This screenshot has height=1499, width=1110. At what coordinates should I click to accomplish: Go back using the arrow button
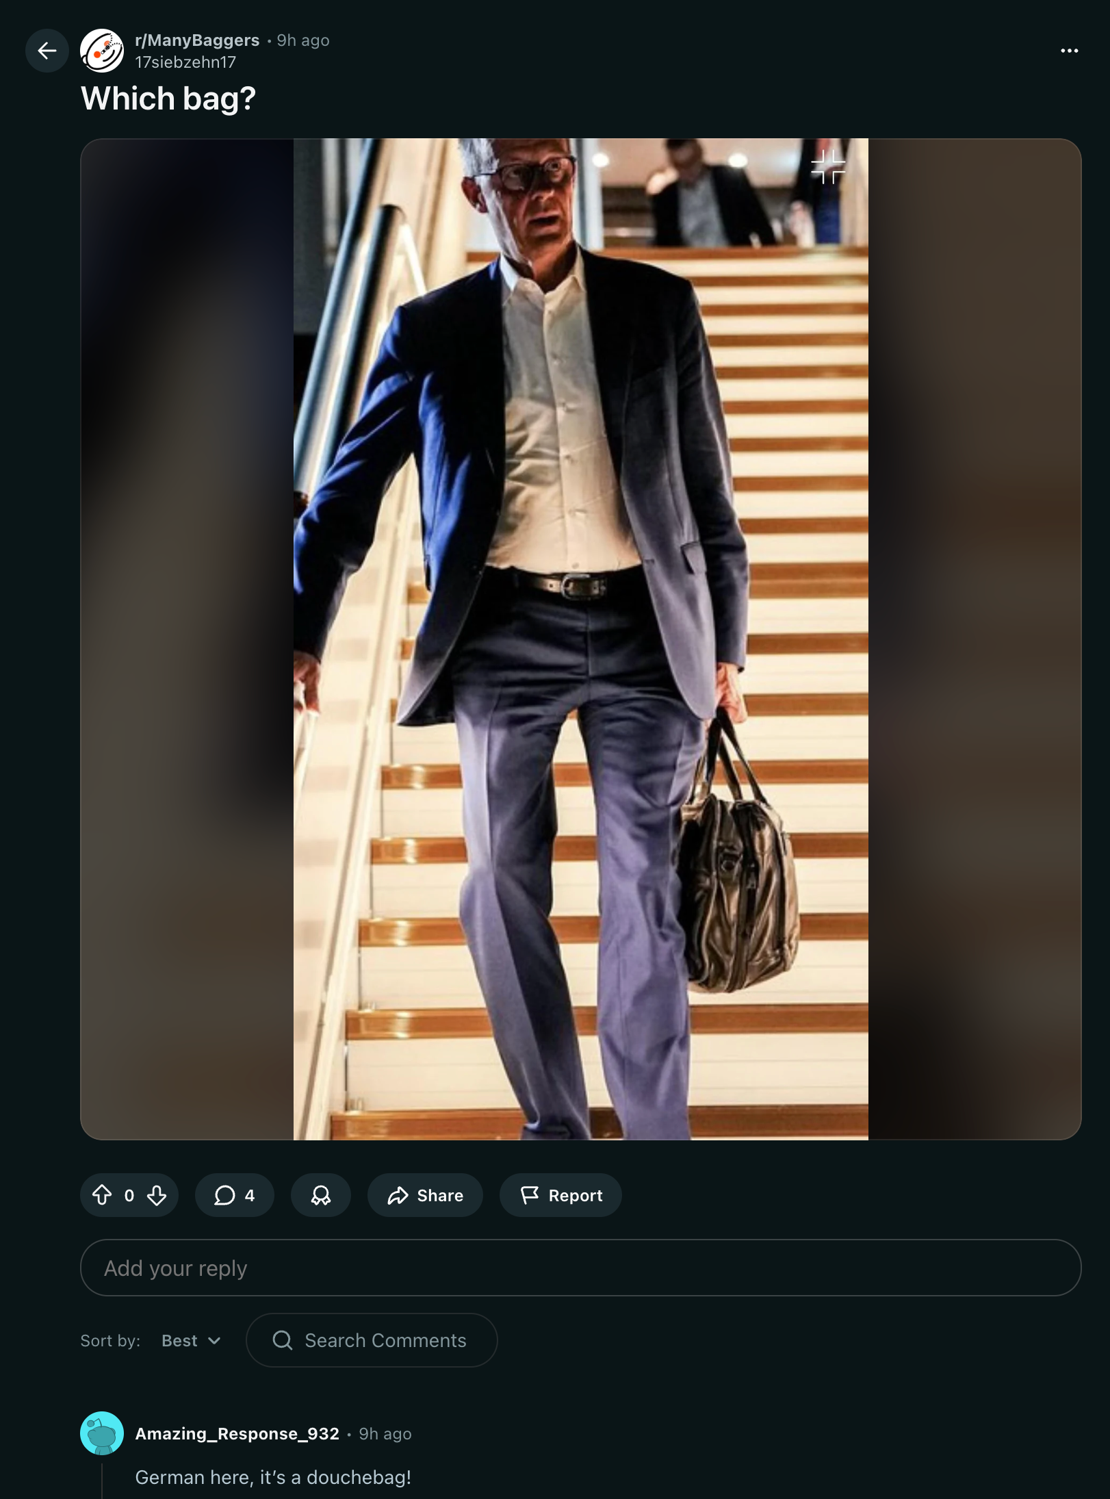point(47,51)
